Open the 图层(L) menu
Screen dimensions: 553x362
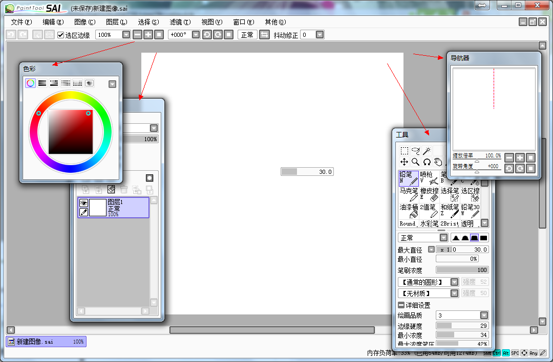click(116, 22)
